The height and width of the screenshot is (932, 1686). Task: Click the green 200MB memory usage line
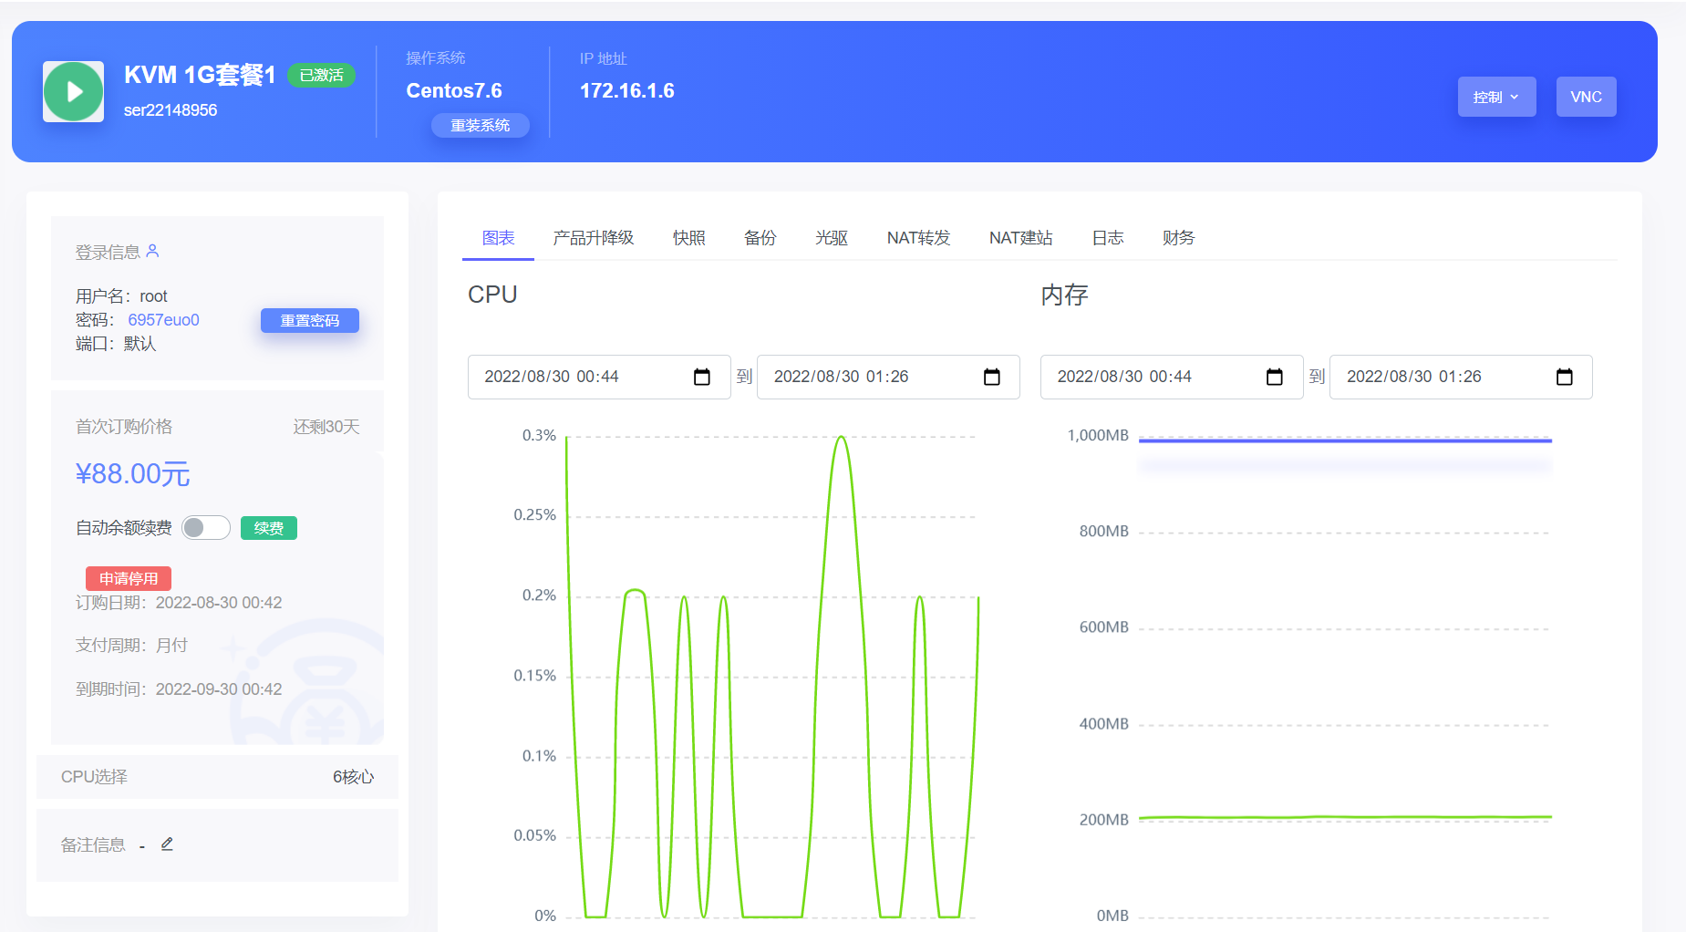point(1345,817)
